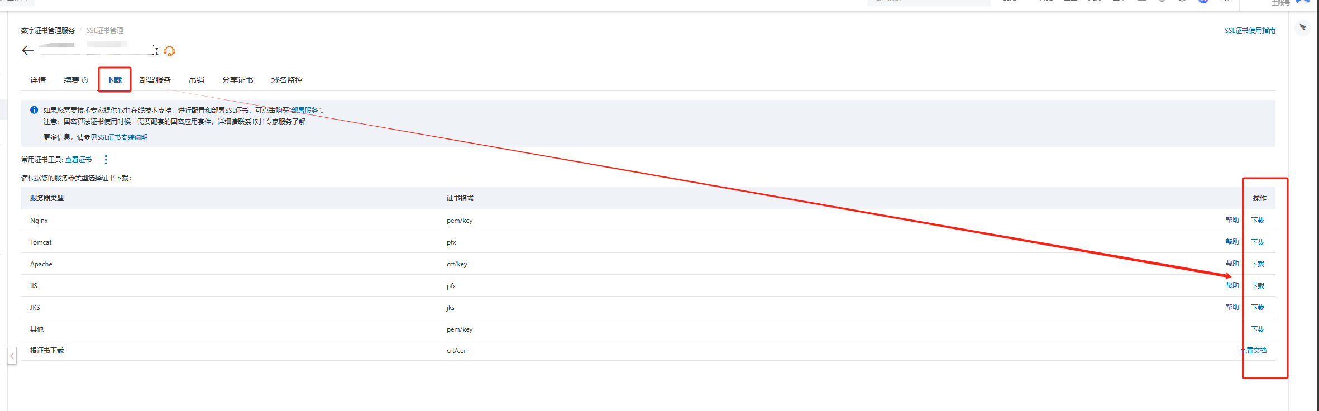
Task: Select the 吊销 tab
Action: 196,80
